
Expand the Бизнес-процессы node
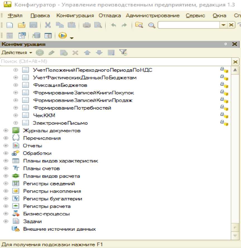pos(6,214)
